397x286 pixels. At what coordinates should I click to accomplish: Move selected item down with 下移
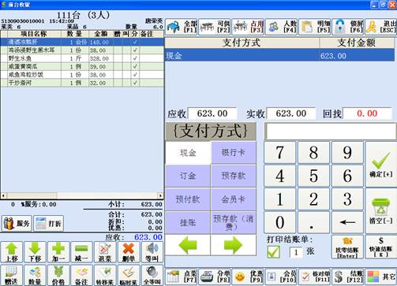35,252
